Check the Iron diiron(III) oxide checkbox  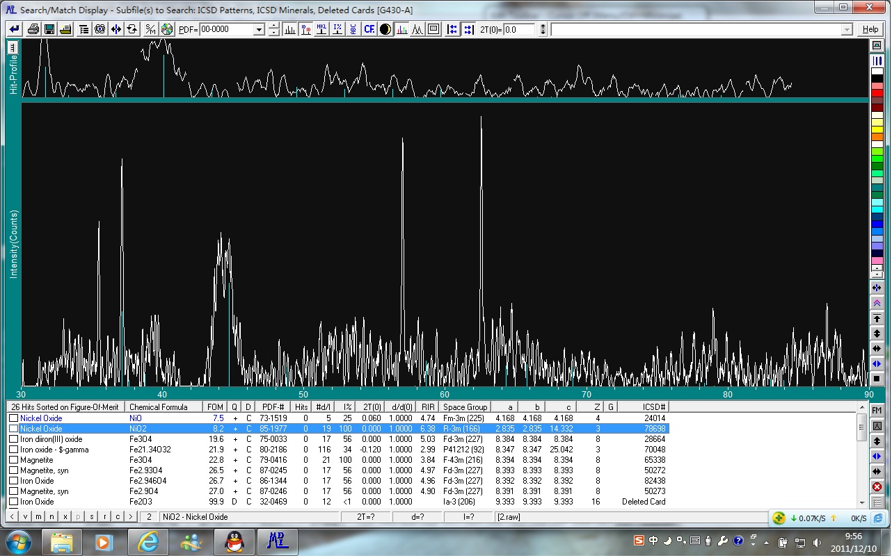13,439
